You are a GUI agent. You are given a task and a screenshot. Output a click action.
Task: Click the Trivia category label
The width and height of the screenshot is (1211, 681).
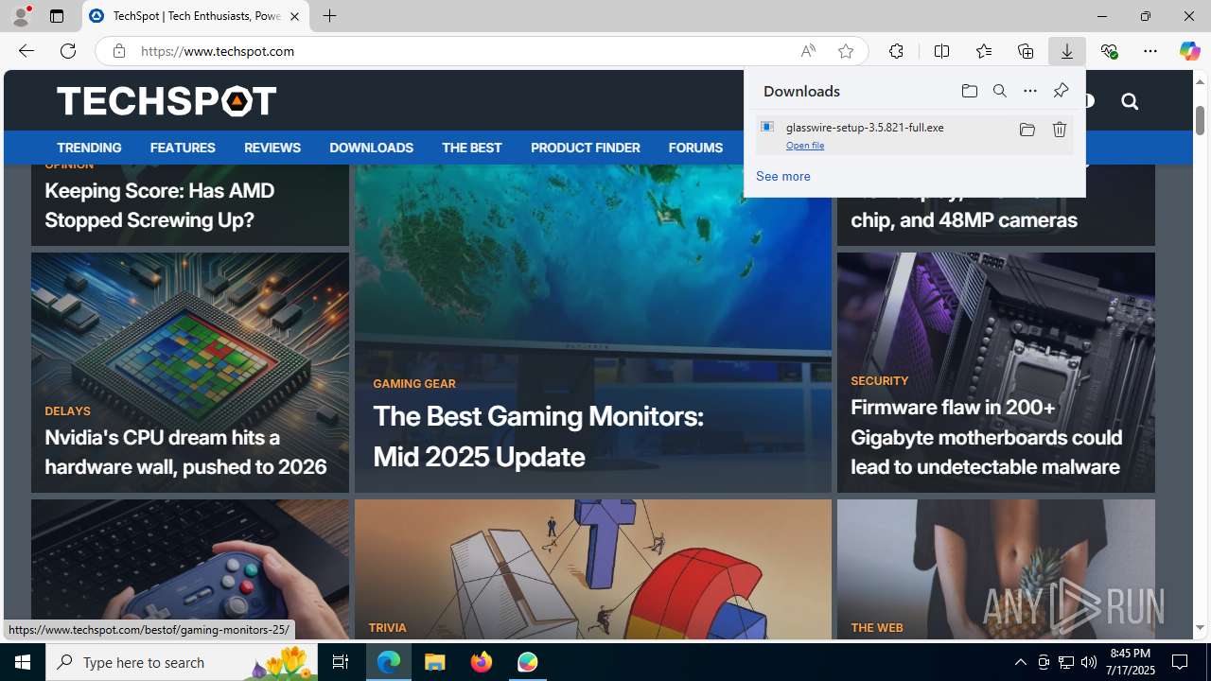point(387,628)
